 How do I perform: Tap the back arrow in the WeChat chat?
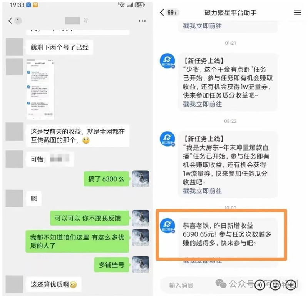[x=10, y=21]
